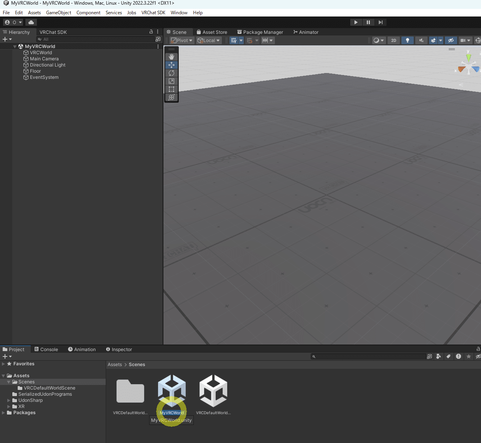Search by label in Project panel

448,356
